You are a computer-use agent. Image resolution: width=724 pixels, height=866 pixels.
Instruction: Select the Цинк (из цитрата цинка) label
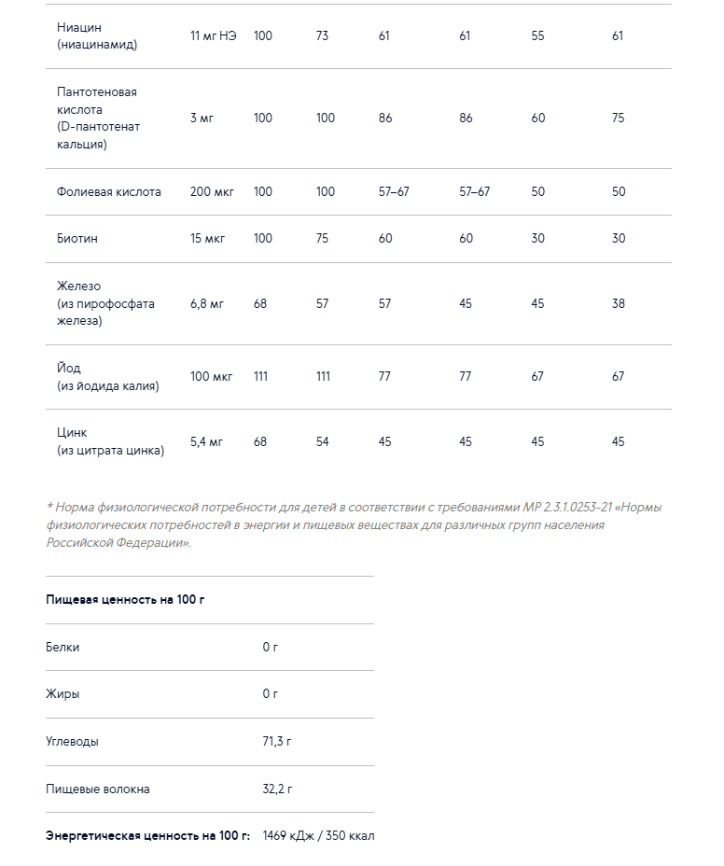[x=110, y=441]
